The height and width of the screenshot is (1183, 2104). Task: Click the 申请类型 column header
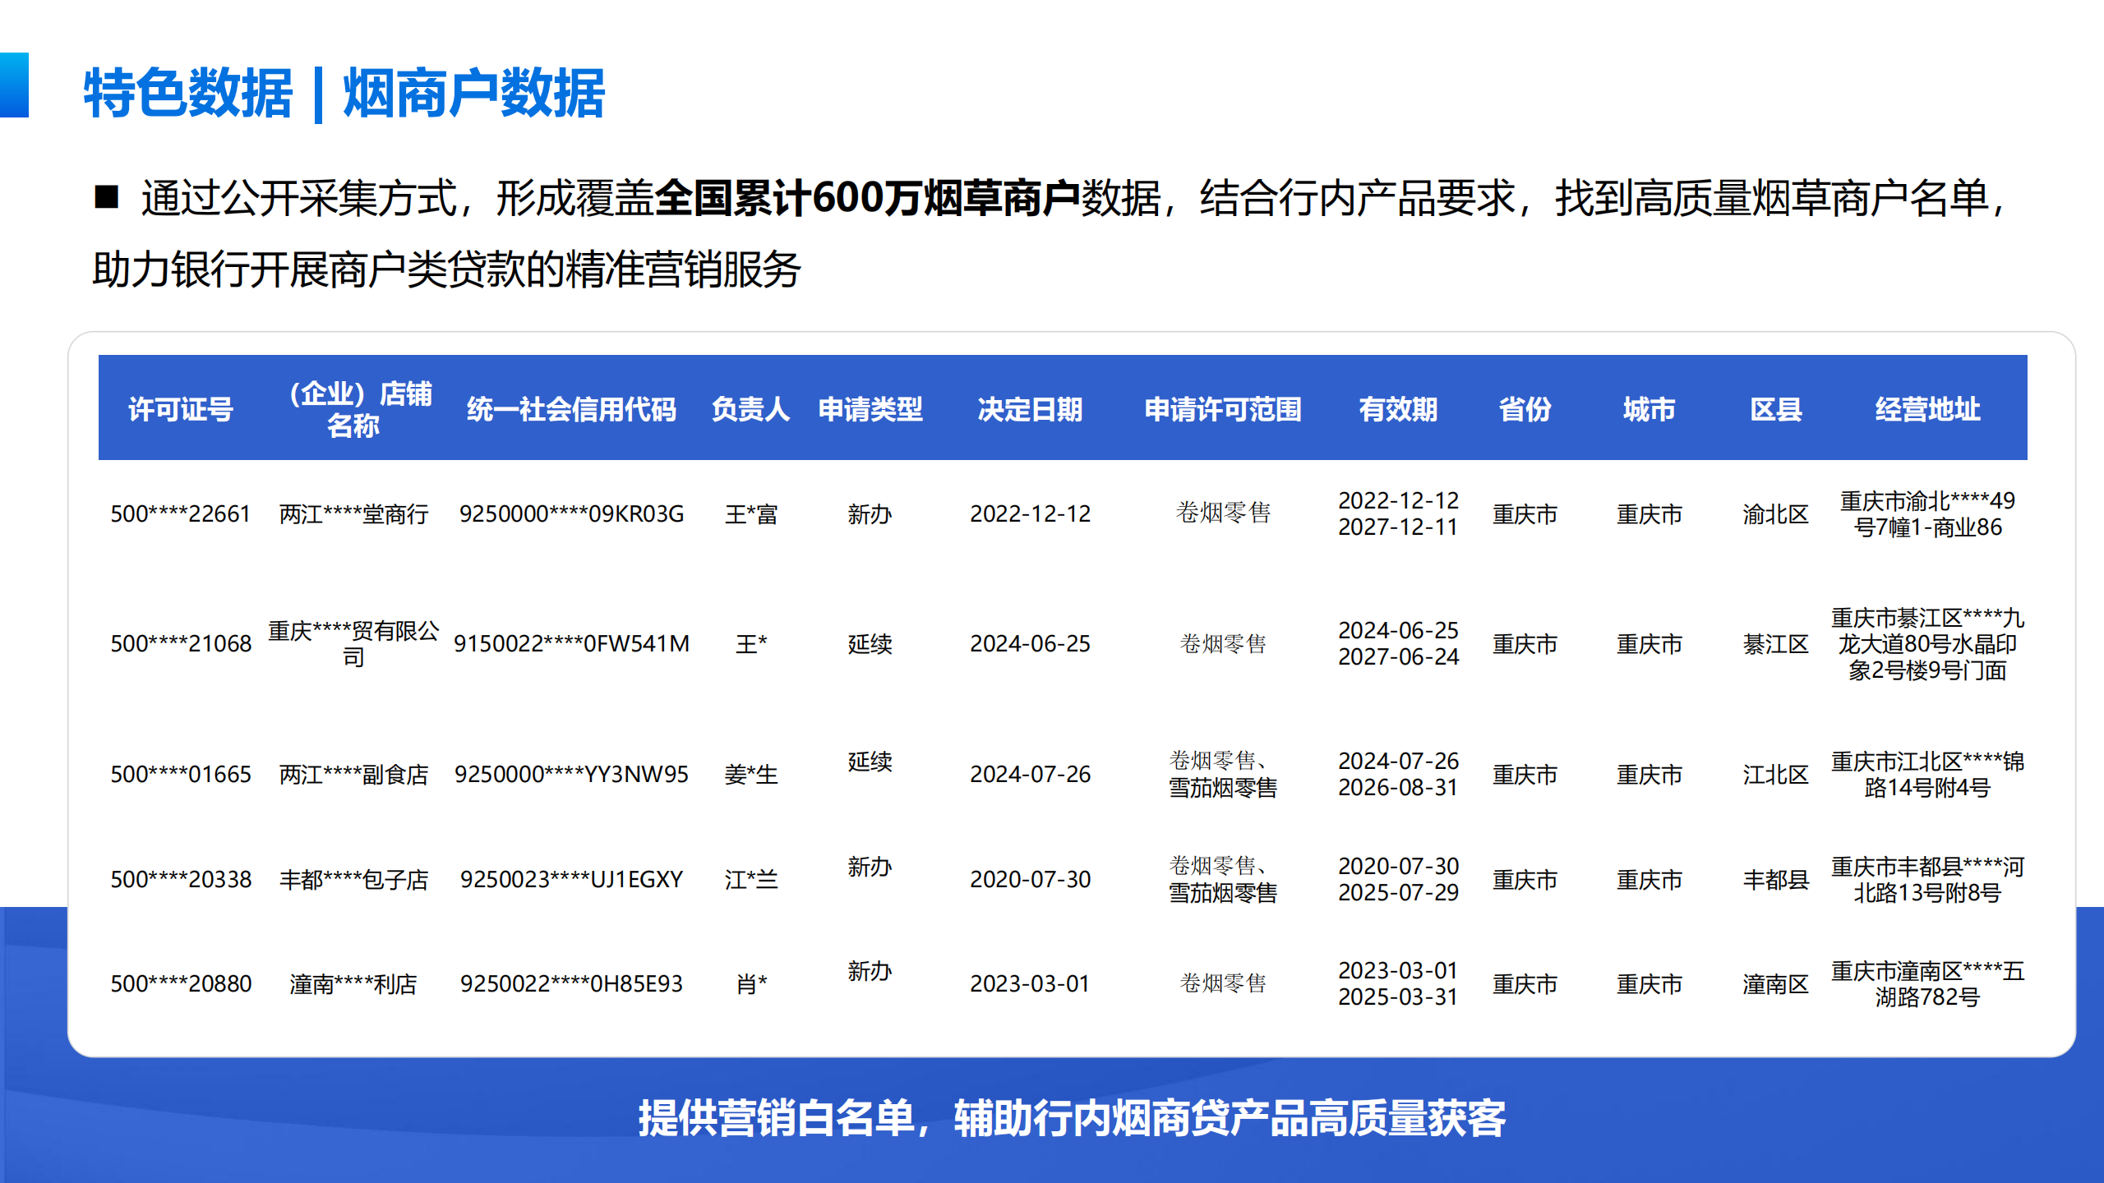tap(870, 408)
